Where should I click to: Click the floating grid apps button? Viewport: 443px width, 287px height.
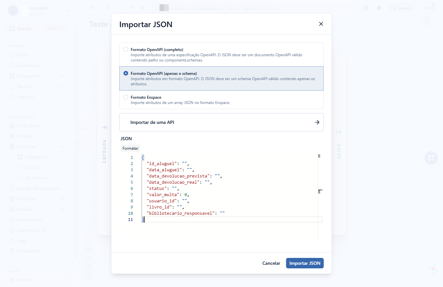(431, 158)
